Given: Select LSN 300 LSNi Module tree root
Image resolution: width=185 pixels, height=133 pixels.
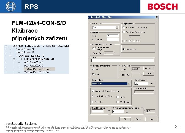Looking at the screenshot, I should click(x=41, y=46).
